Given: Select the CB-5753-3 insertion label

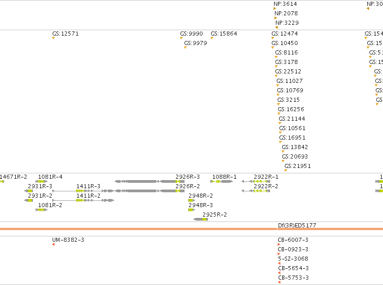Looking at the screenshot, I should tap(293, 278).
